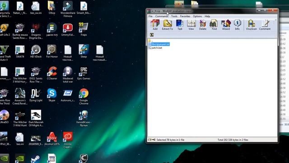This screenshot has width=289, height=163.
Task: Click 'Total 202 328 bytes in 2 files' status
Action: coord(233,140)
